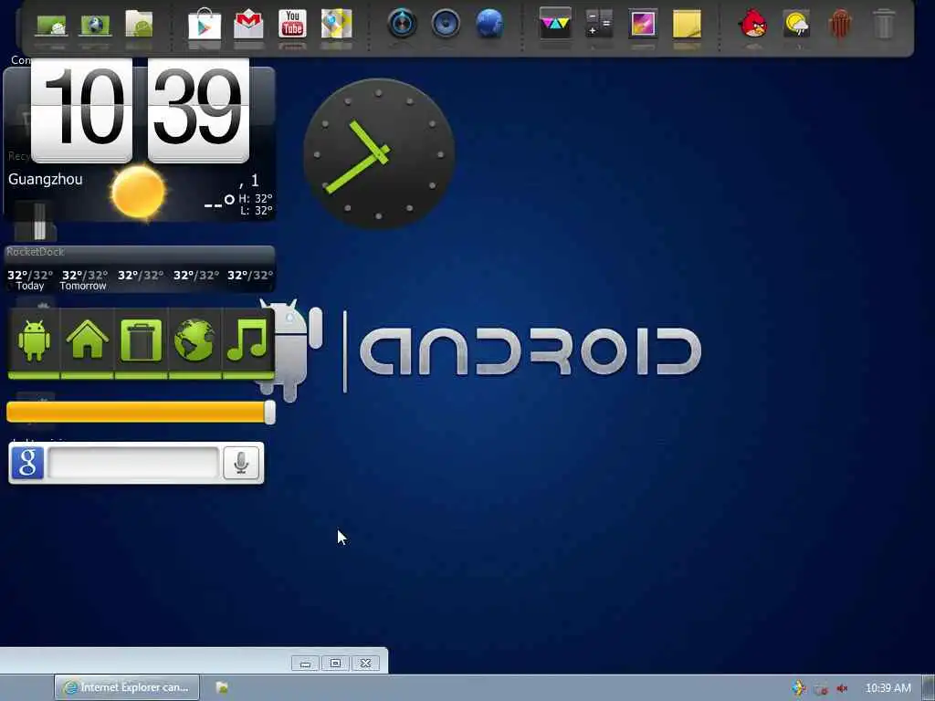Click the orange slider bar
Viewport: 935px width, 701px height.
[136, 412]
